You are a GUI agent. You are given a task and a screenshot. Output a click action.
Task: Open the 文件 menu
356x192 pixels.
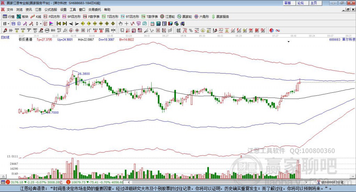coord(10,10)
